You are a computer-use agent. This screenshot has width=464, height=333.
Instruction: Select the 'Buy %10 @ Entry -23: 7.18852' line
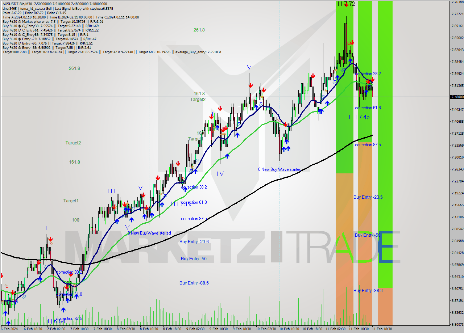pyautogui.click(x=49, y=39)
